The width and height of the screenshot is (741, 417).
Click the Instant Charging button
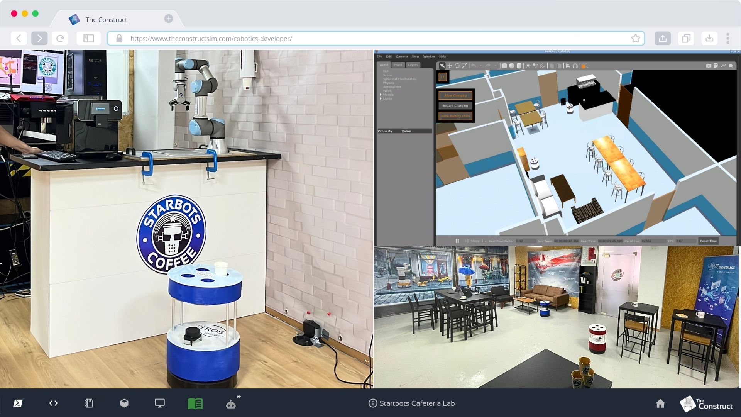coord(455,105)
